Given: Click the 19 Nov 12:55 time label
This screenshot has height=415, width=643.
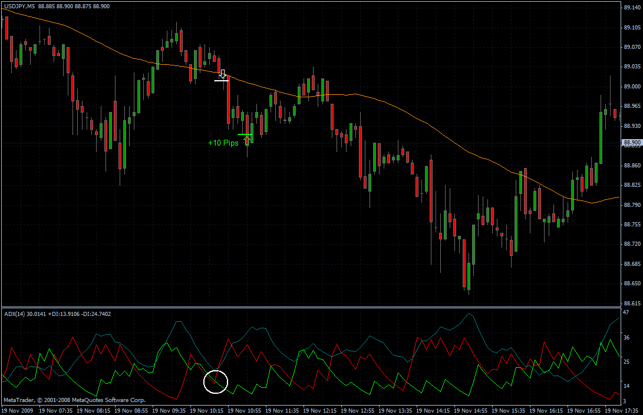Looking at the screenshot, I should pos(357,410).
